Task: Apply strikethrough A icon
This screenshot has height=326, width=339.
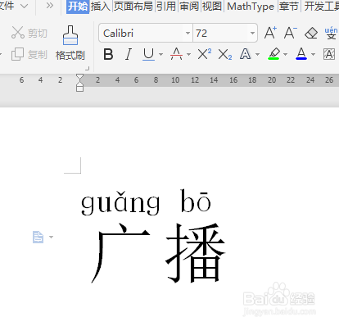Action: 176,54
